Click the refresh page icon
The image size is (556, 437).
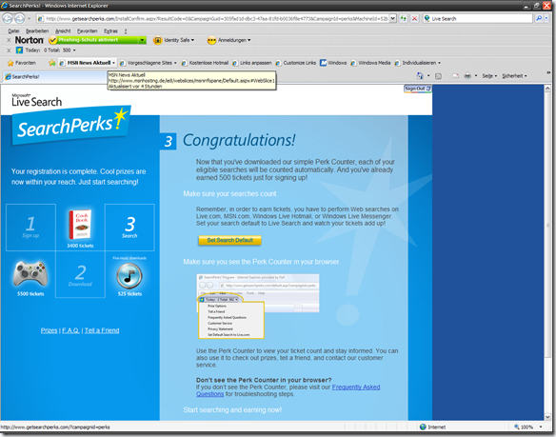[403, 18]
